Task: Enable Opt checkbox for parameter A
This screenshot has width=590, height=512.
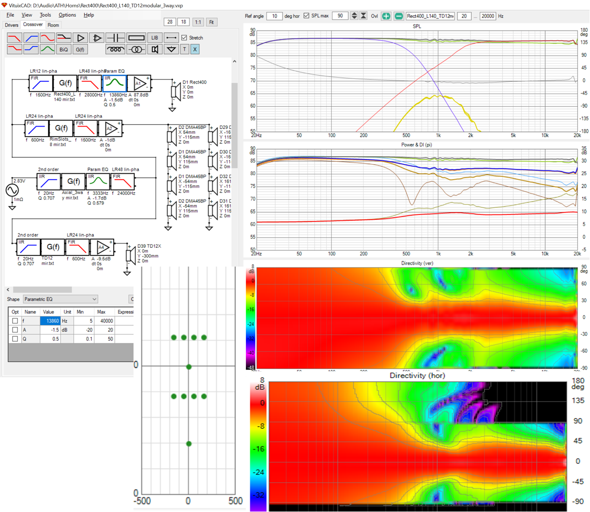Action: (x=15, y=330)
